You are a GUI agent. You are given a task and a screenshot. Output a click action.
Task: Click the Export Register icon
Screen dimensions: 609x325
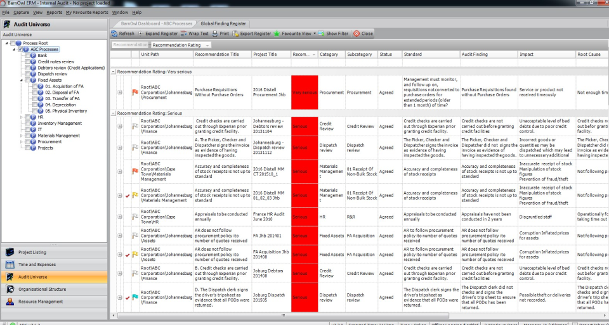click(235, 34)
